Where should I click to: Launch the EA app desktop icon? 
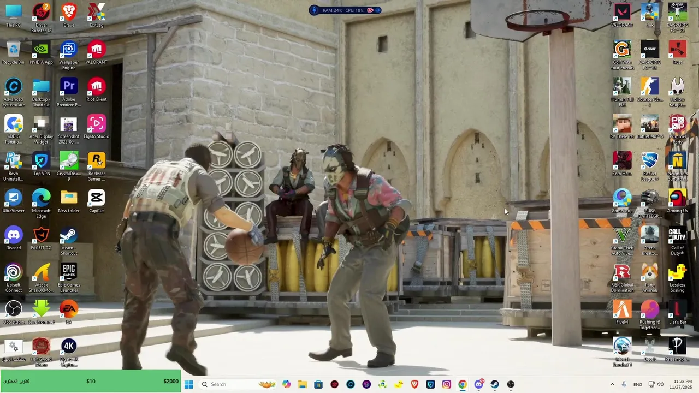coord(69,312)
